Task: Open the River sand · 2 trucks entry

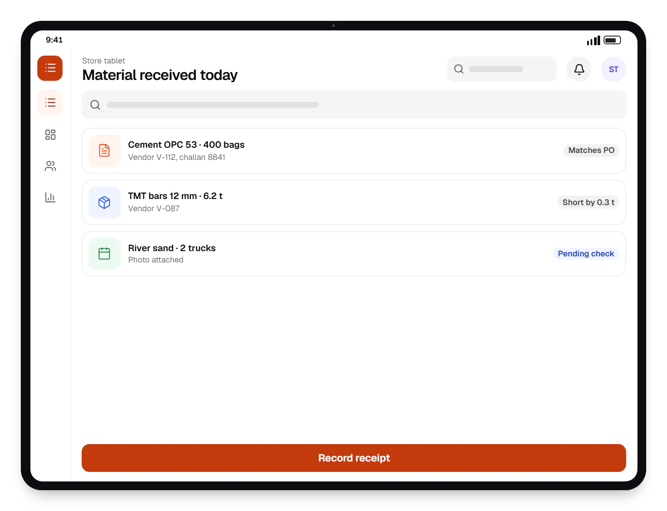Action: pos(354,254)
